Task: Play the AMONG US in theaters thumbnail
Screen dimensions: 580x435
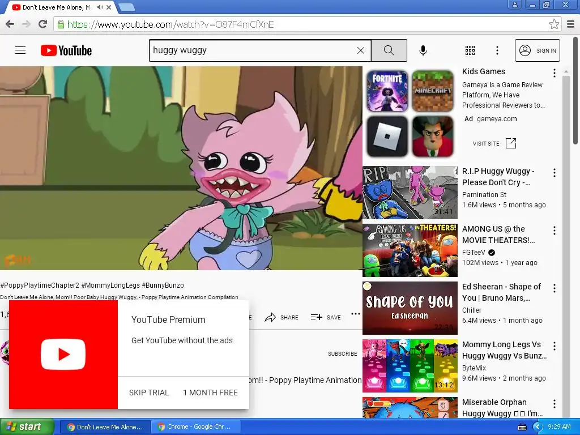Action: point(410,250)
